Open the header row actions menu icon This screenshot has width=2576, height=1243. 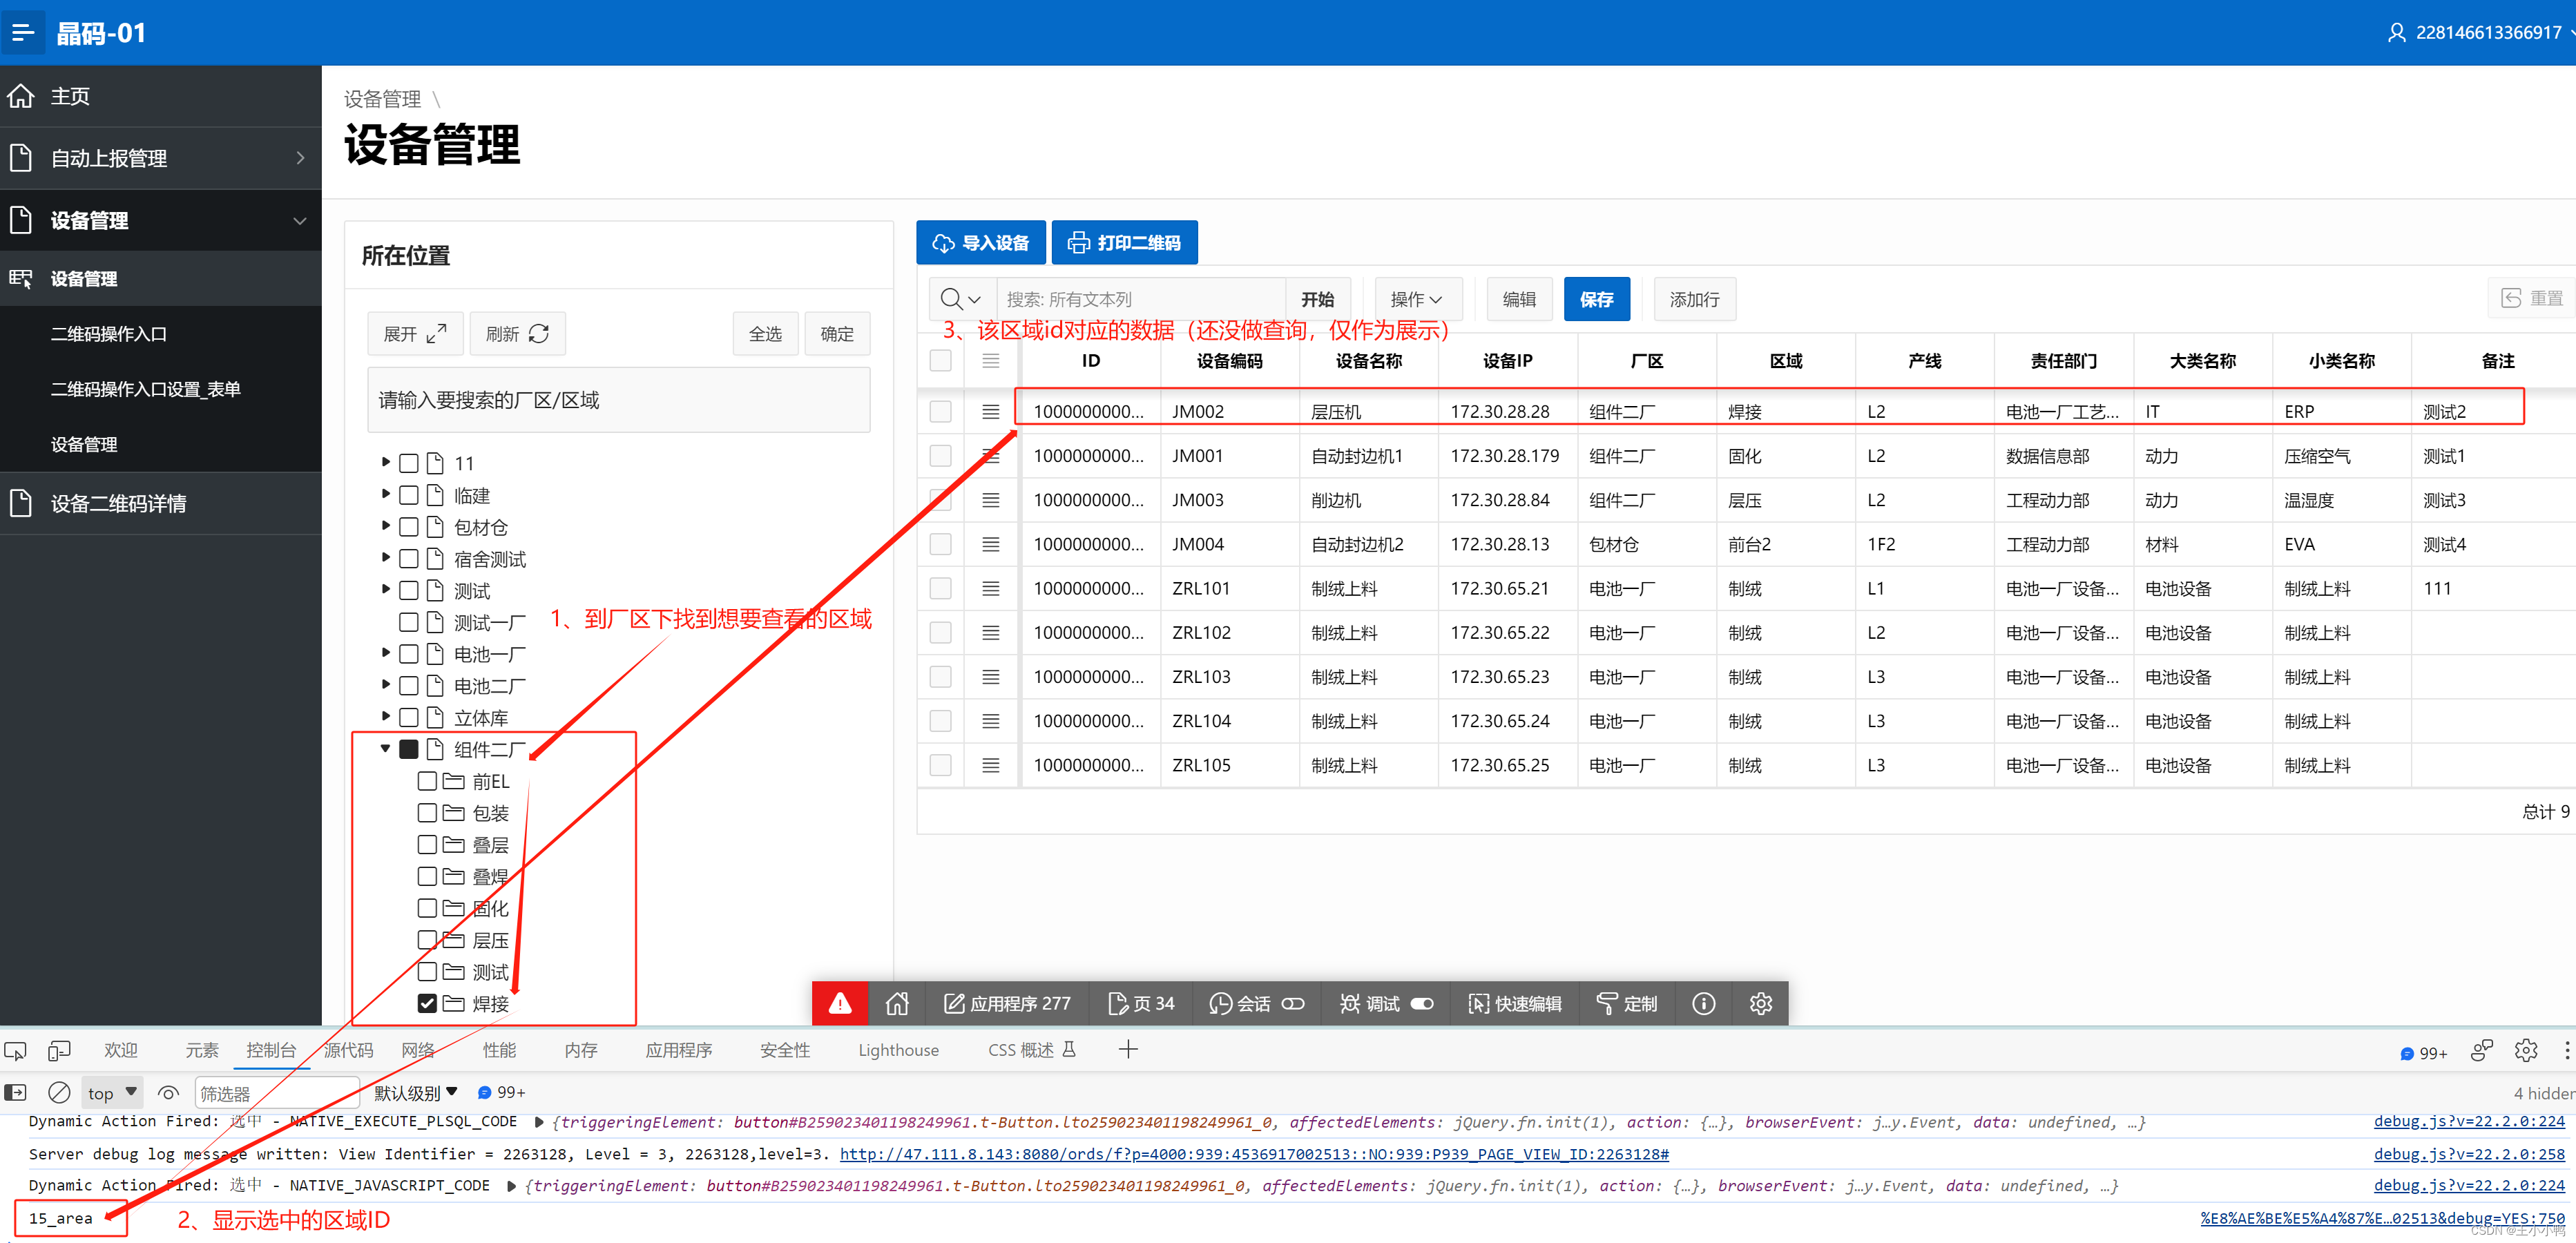tap(991, 361)
